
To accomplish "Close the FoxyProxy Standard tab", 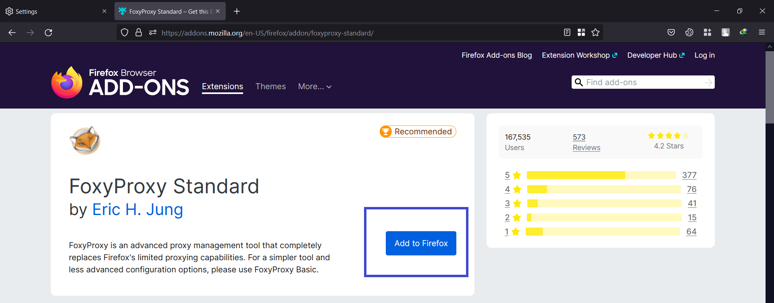I will pos(218,11).
